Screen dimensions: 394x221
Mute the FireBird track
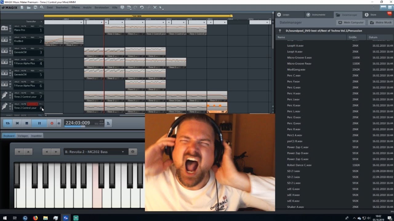tap(24, 37)
